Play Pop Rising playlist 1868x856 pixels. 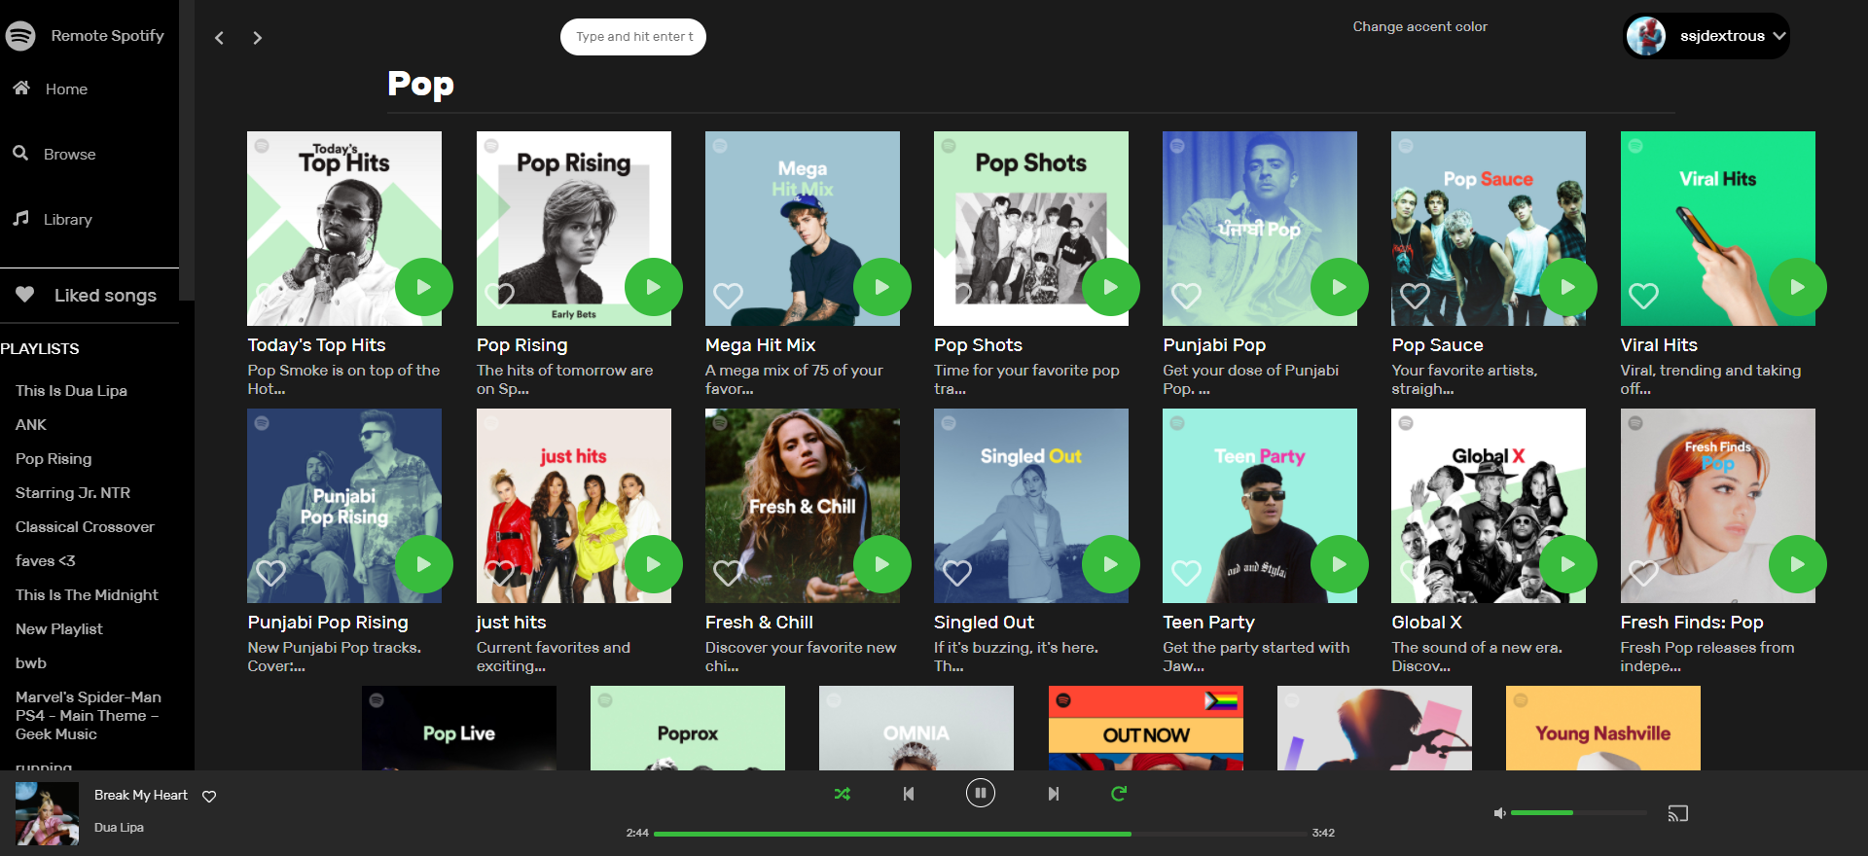click(x=654, y=287)
